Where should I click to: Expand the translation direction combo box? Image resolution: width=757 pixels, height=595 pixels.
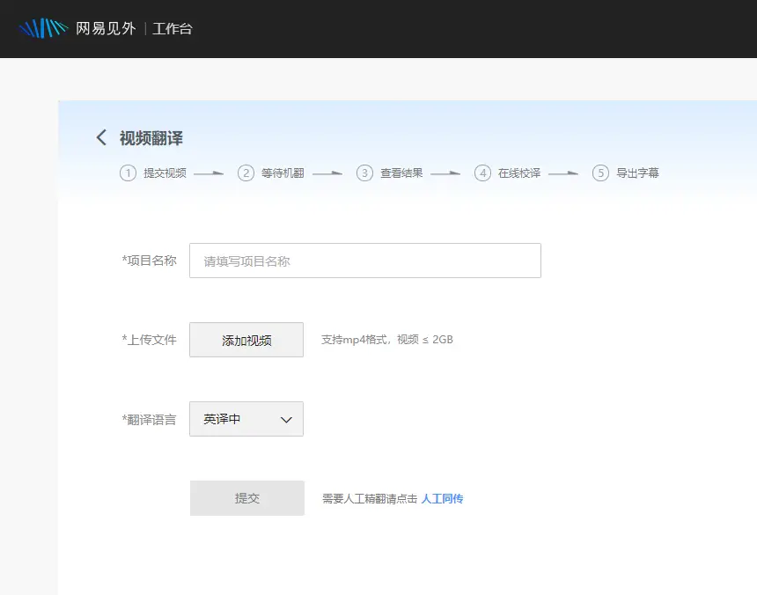pyautogui.click(x=246, y=419)
